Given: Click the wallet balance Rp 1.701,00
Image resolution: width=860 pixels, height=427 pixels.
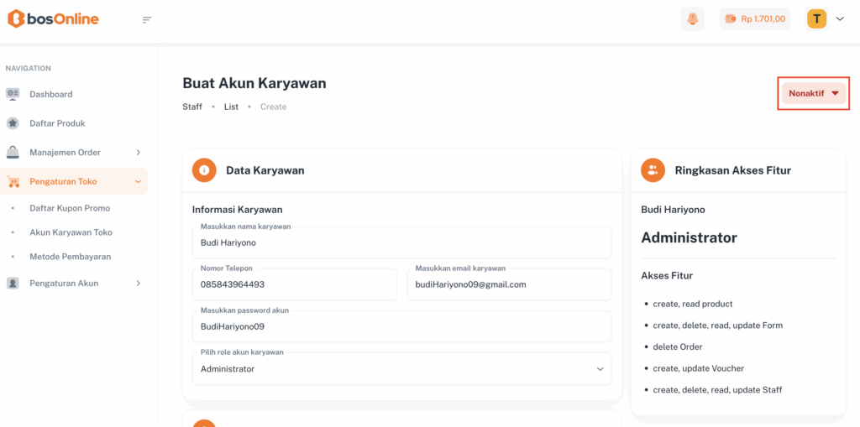Looking at the screenshot, I should 754,18.
